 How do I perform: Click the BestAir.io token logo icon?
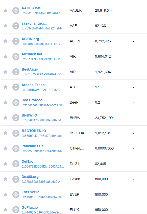click(x=16, y=72)
